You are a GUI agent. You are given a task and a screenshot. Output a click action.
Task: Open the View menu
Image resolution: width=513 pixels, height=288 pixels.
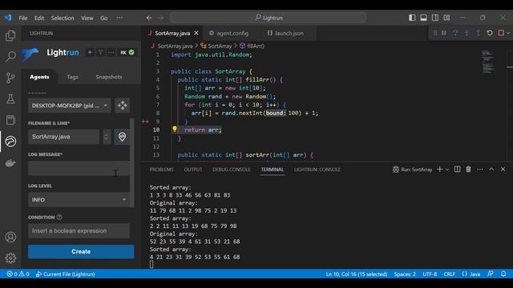pyautogui.click(x=87, y=18)
